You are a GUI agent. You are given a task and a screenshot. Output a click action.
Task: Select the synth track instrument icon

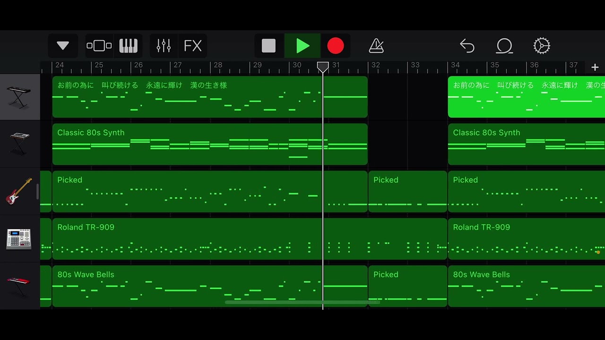point(19,144)
